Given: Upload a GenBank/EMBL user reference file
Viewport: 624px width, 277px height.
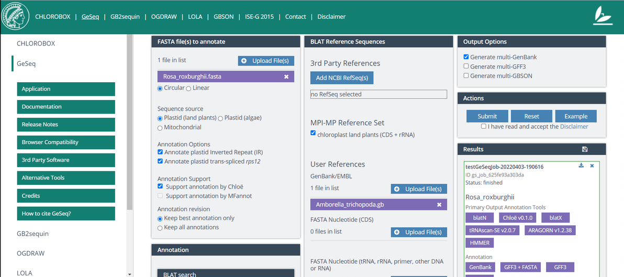Looking at the screenshot, I should tap(419, 189).
